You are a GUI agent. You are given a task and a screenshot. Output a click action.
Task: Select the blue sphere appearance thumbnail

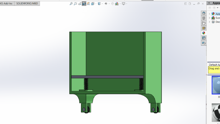pyautogui.click(x=216, y=85)
